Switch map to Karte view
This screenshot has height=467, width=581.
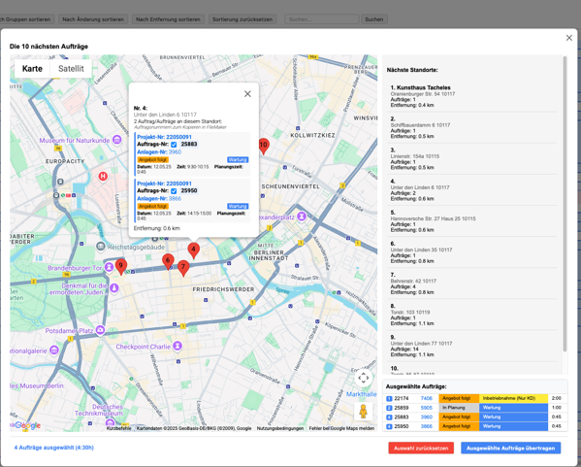tap(32, 69)
